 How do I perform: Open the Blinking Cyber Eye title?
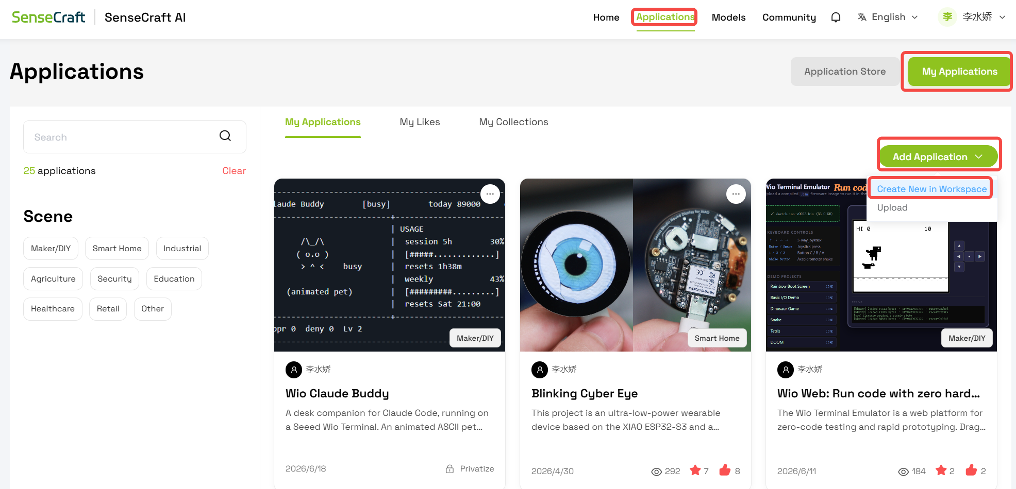click(585, 394)
